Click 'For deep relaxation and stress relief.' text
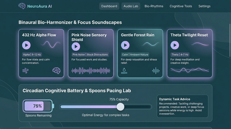This screenshot has width=231, height=129. pos(139,61)
